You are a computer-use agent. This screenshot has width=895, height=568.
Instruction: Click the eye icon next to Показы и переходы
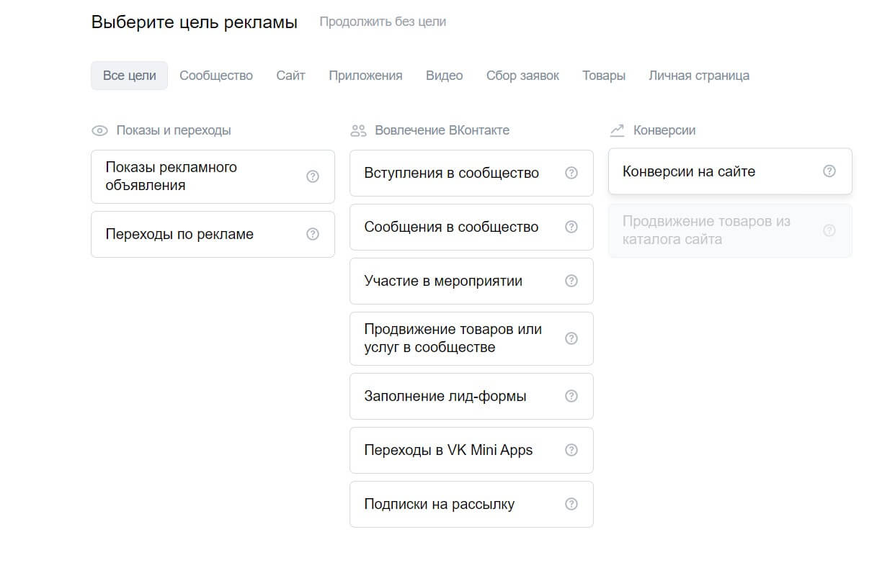(x=99, y=130)
